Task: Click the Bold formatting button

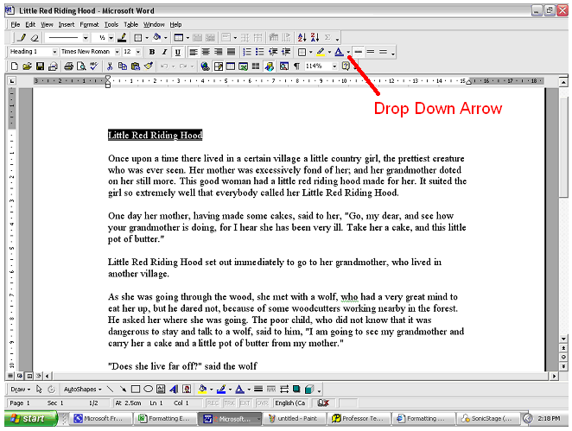Action: [153, 52]
